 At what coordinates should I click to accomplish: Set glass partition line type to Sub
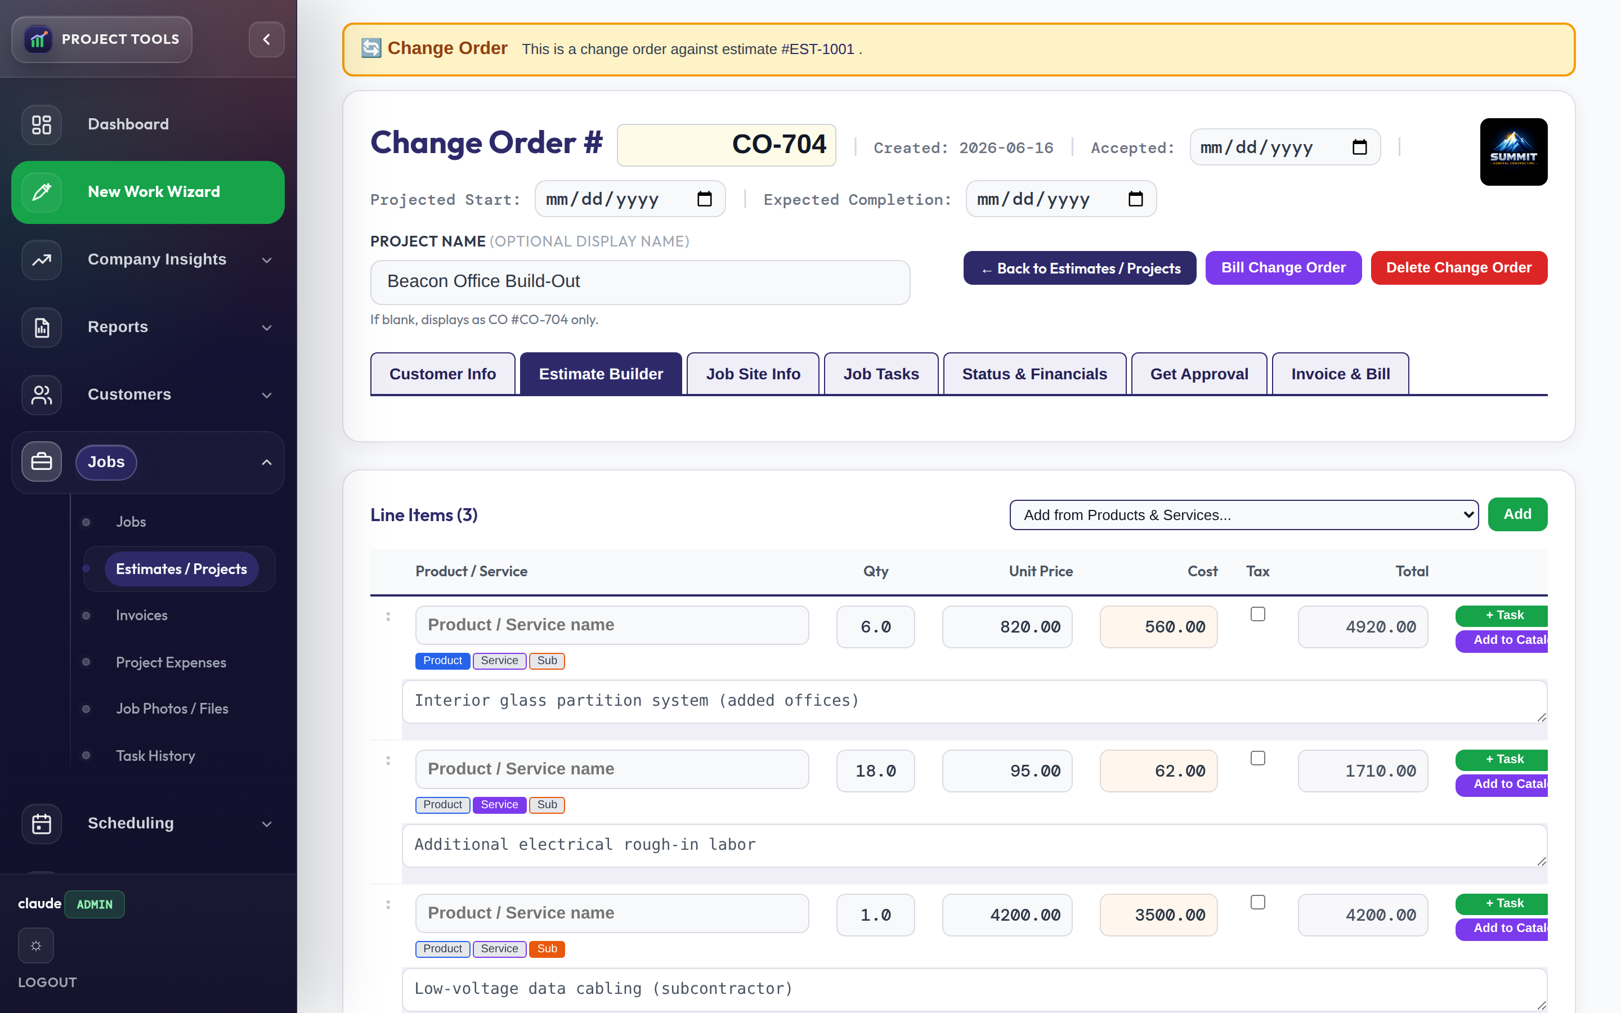[x=547, y=661]
